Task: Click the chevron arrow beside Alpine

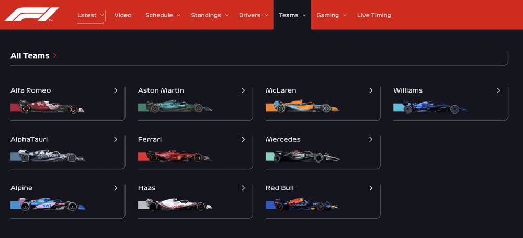Action: (x=116, y=188)
